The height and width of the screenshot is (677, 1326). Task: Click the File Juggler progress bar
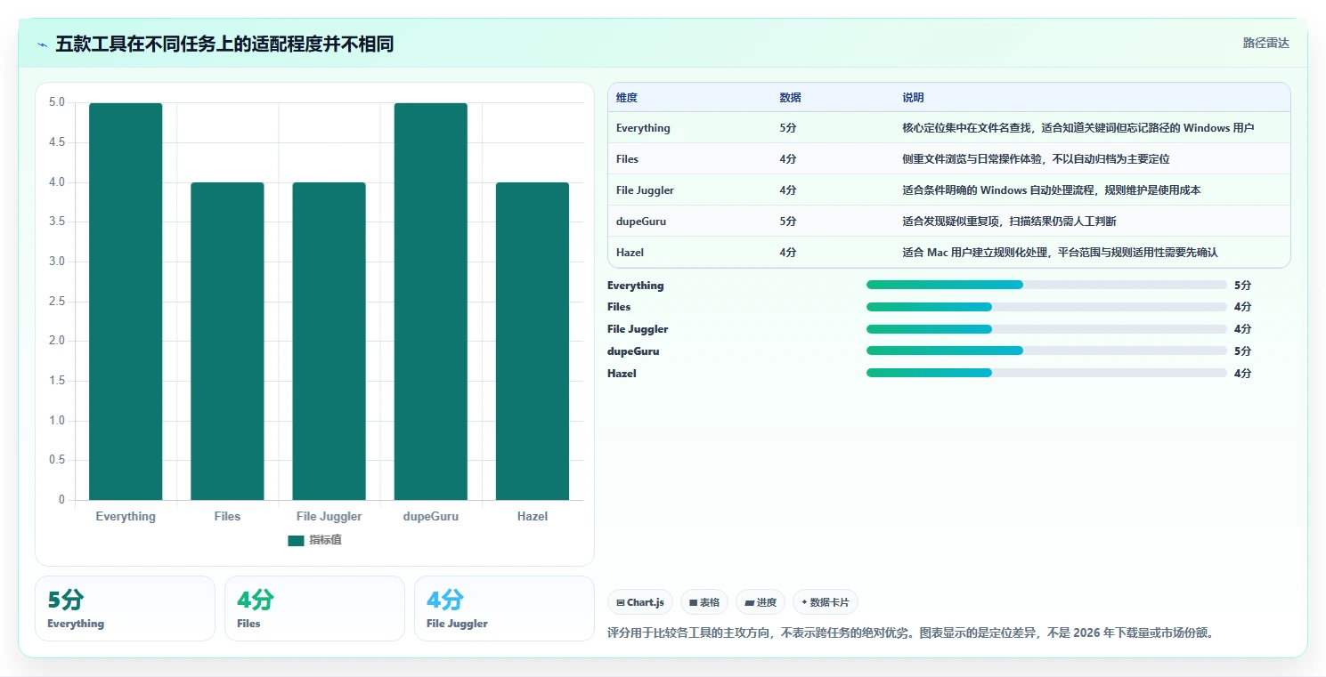1046,329
